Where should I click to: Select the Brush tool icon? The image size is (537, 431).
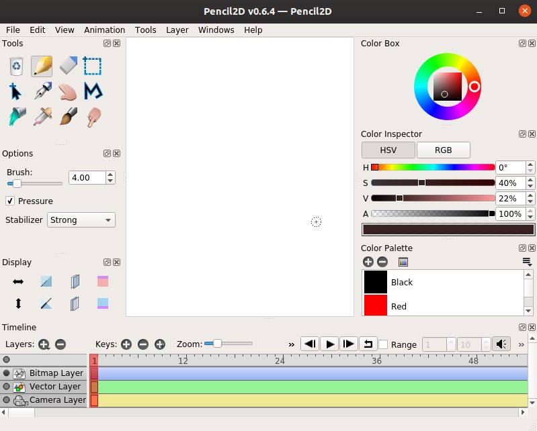68,117
